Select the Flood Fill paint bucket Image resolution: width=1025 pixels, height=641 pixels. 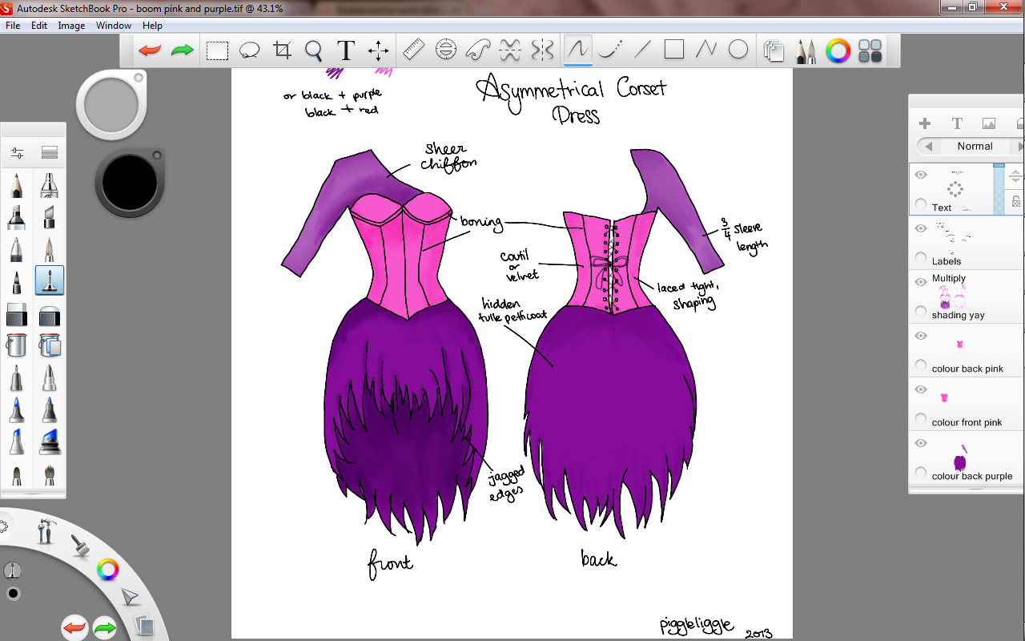[18, 345]
